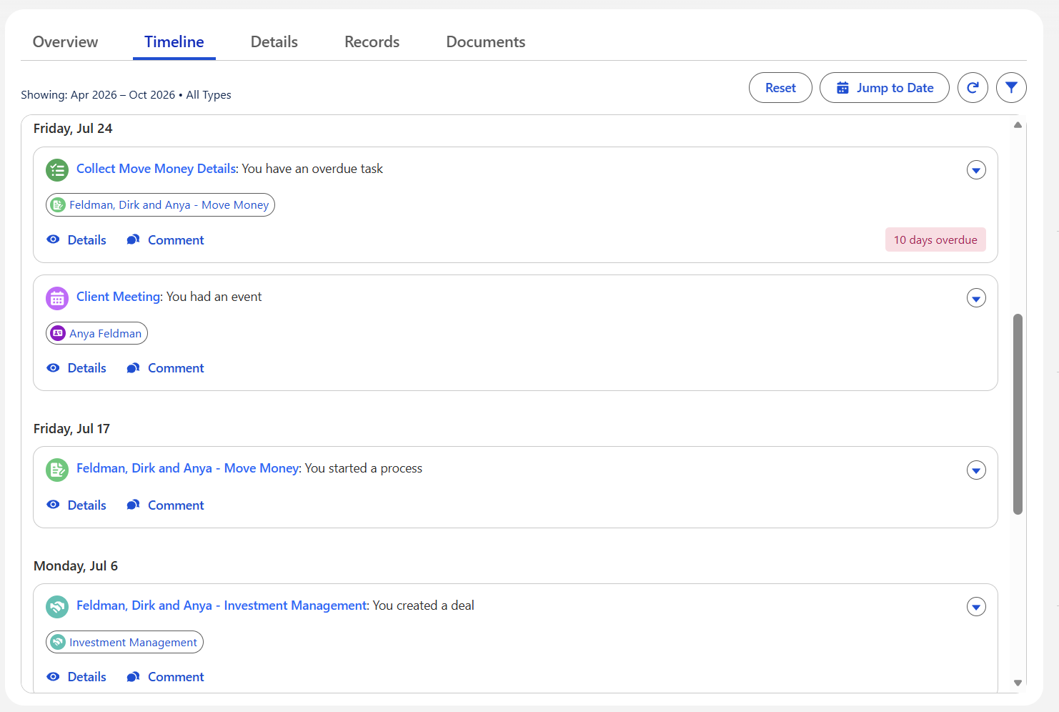Click the Comment link in the Move Money process card
Image resolution: width=1059 pixels, height=712 pixels.
(x=176, y=505)
